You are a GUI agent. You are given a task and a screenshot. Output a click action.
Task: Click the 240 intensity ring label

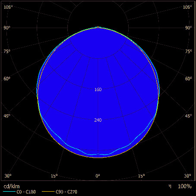98,120
